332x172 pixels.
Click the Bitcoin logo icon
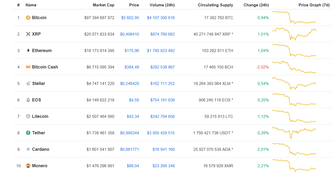[28, 18]
